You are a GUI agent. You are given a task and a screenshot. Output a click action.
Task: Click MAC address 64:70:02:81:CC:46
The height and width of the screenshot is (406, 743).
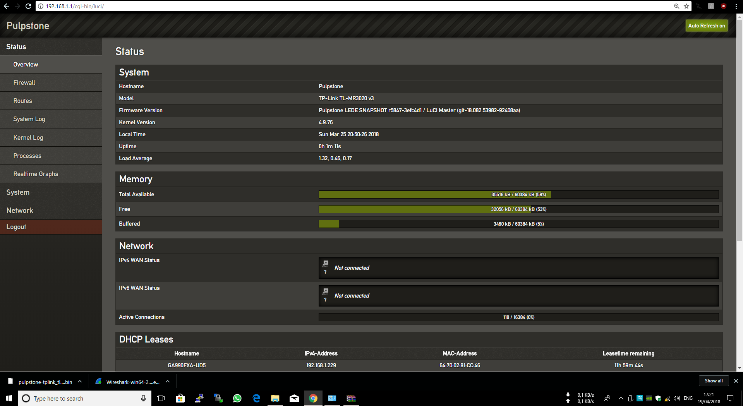[460, 365]
